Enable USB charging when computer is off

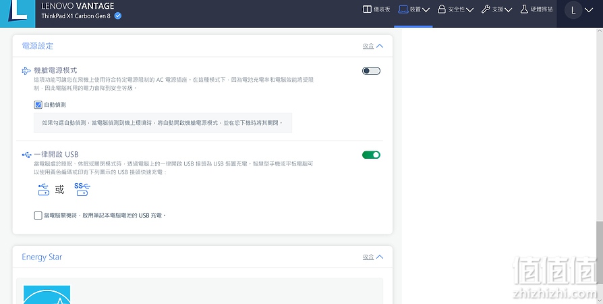[x=38, y=216]
